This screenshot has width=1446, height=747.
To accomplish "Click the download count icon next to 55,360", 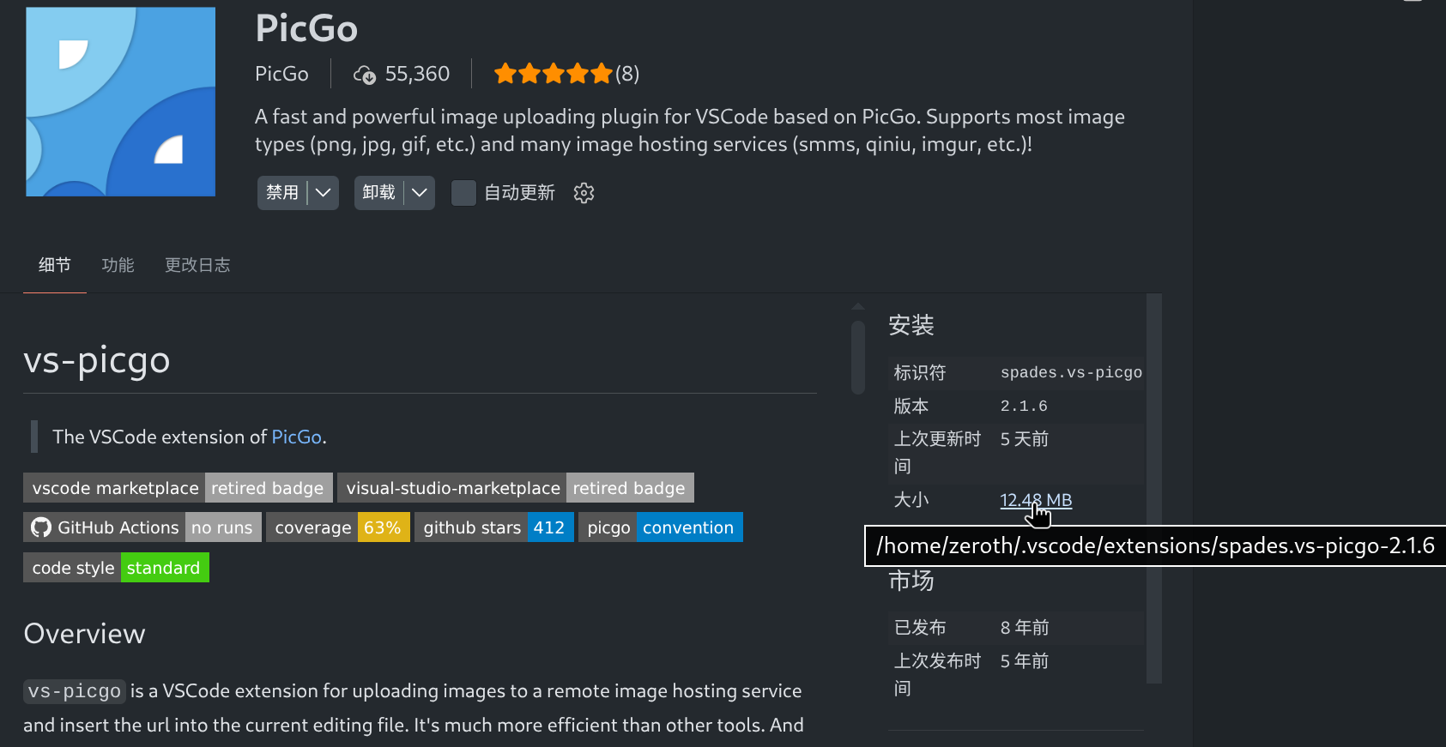I will 366,75.
